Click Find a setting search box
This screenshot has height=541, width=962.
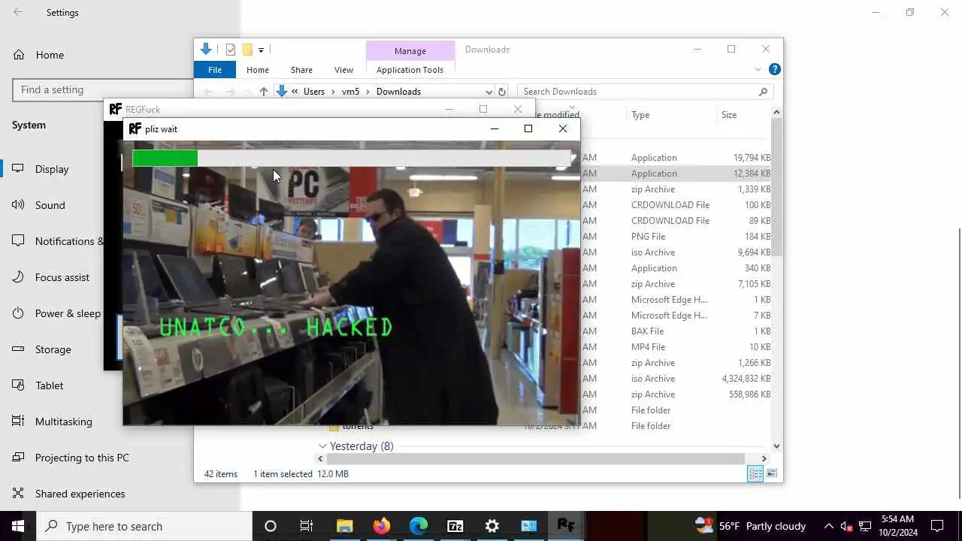102,89
